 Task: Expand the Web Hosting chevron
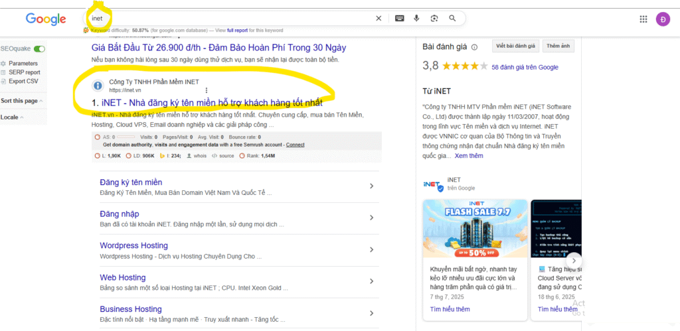click(371, 281)
